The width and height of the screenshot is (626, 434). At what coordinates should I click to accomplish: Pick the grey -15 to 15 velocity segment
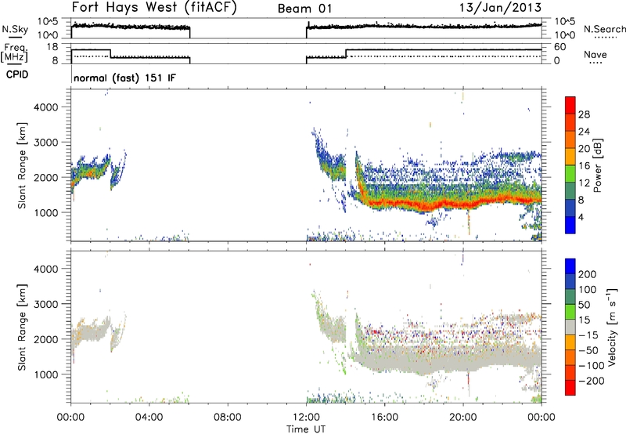[570, 327]
